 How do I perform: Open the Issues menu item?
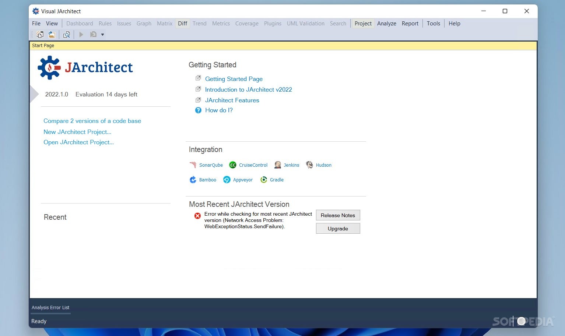(124, 24)
